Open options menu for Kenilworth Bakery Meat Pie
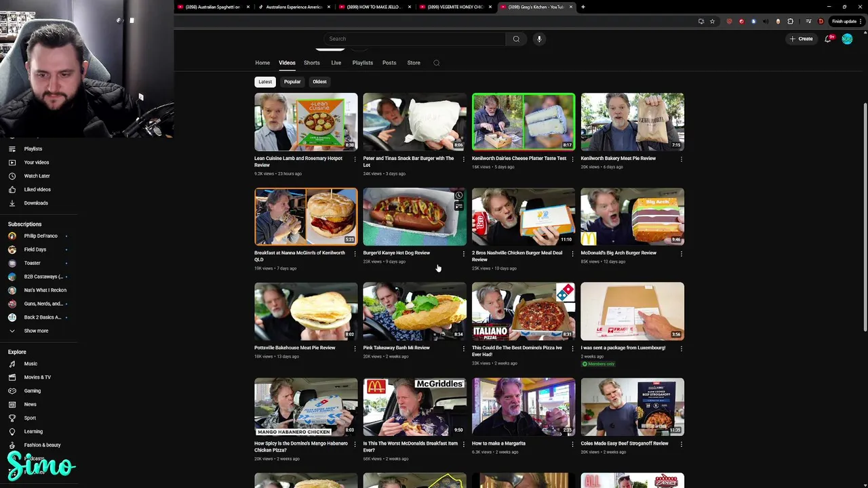Image resolution: width=868 pixels, height=488 pixels. click(681, 159)
